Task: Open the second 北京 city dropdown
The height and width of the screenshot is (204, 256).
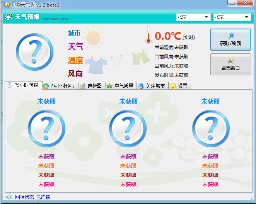Action: point(232,17)
